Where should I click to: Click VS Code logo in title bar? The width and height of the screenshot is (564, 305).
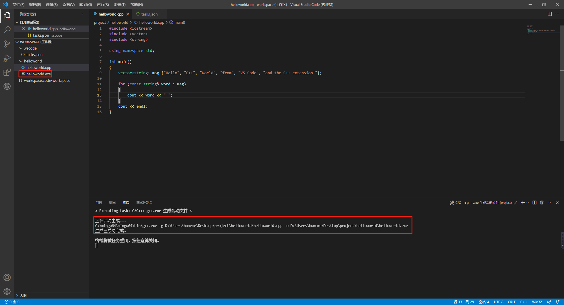pos(5,4)
